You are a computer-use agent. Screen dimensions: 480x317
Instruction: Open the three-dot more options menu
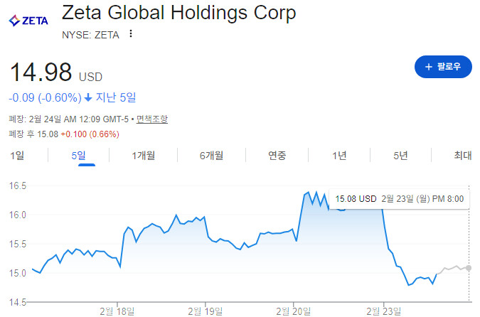click(130, 34)
